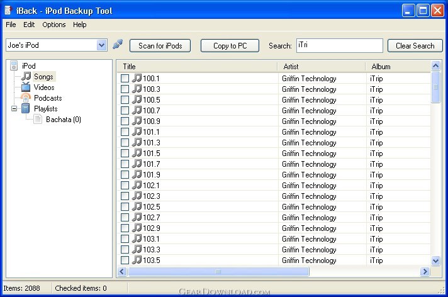Click the scroll right arrow
This screenshot has height=297, width=448.
(x=425, y=271)
